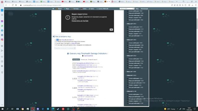Open My Flow arrow icon in sidebar
The height and width of the screenshot is (111, 198).
point(2,51)
